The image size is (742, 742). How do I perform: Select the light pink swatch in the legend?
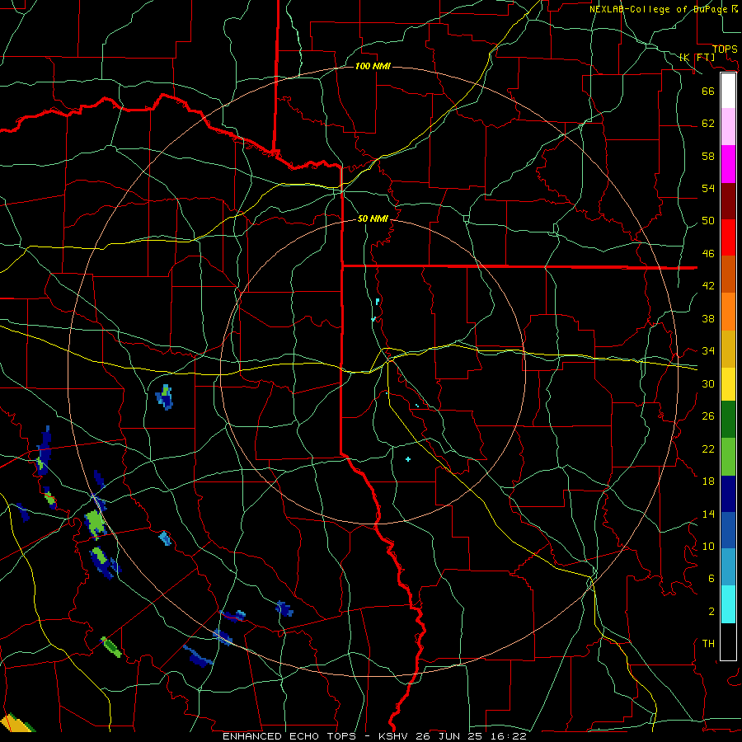click(x=728, y=126)
